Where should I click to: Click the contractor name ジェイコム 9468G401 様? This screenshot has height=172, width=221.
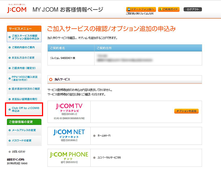63,58
